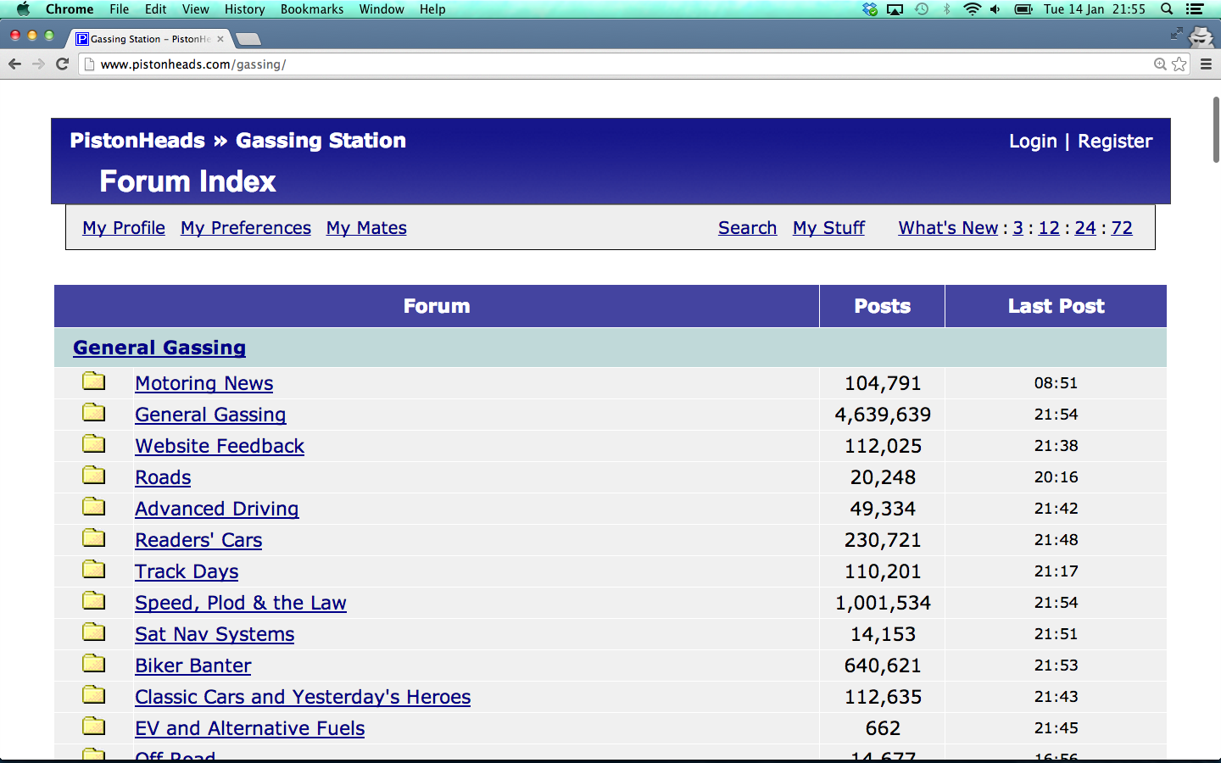Open the General Gassing category heading
Screen dimensions: 1221x763
point(159,348)
